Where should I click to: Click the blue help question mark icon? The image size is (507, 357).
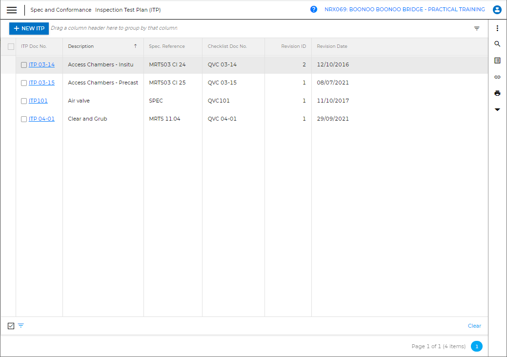point(314,9)
